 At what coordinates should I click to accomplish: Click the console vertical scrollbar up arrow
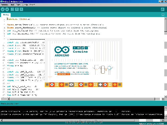point(166,107)
